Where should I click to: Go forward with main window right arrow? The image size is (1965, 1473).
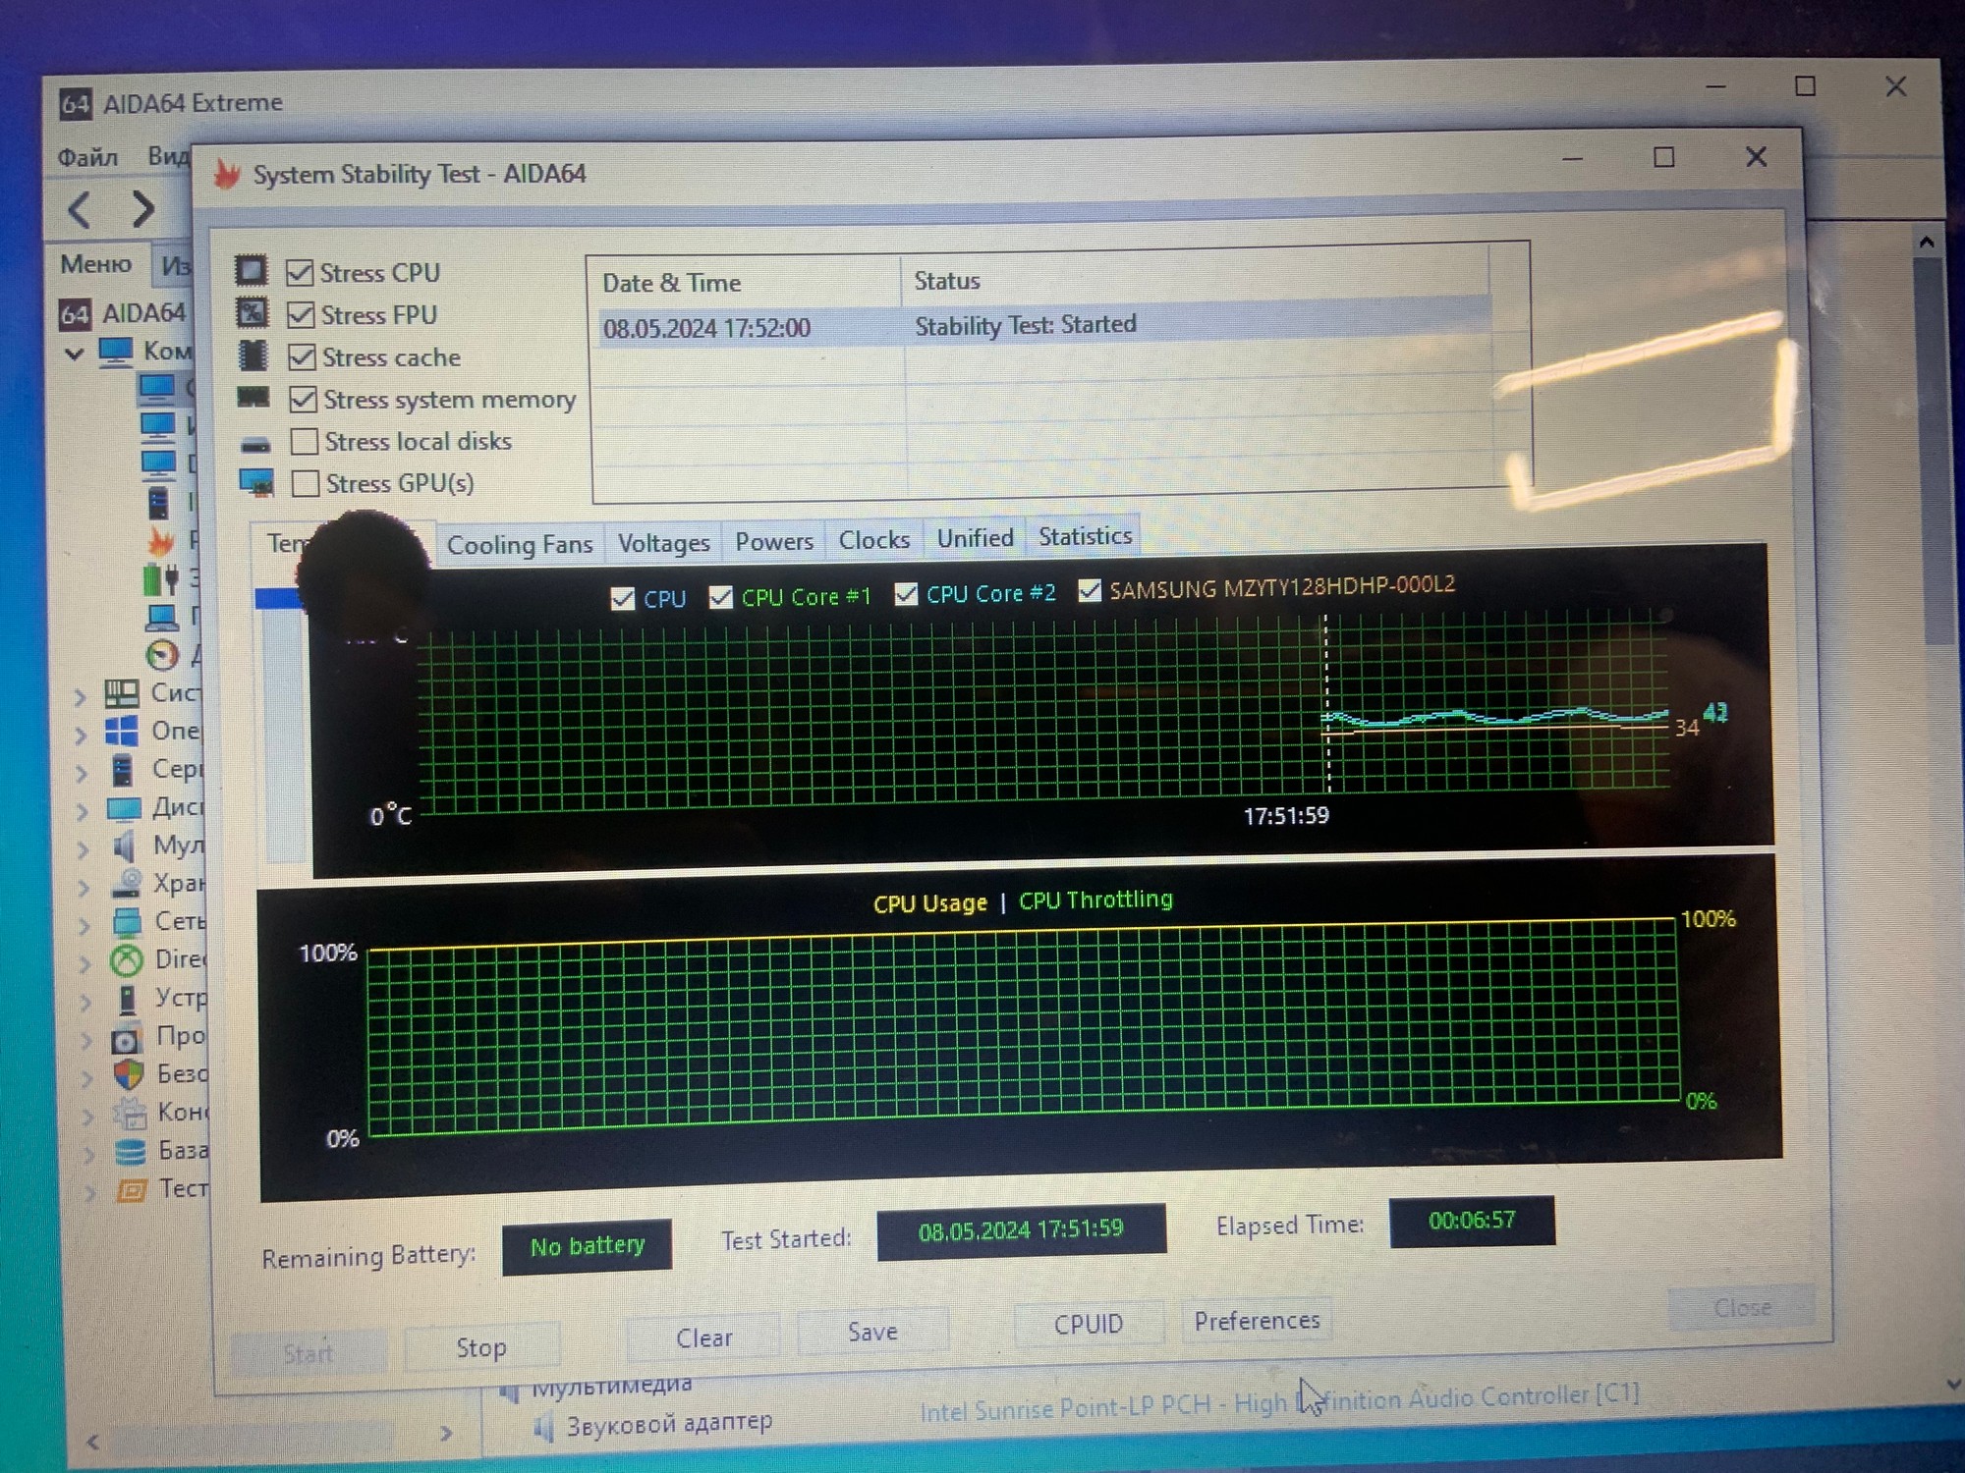143,208
